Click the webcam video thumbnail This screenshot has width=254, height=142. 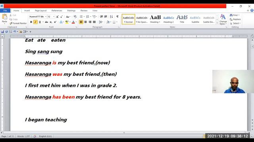coord(233,82)
